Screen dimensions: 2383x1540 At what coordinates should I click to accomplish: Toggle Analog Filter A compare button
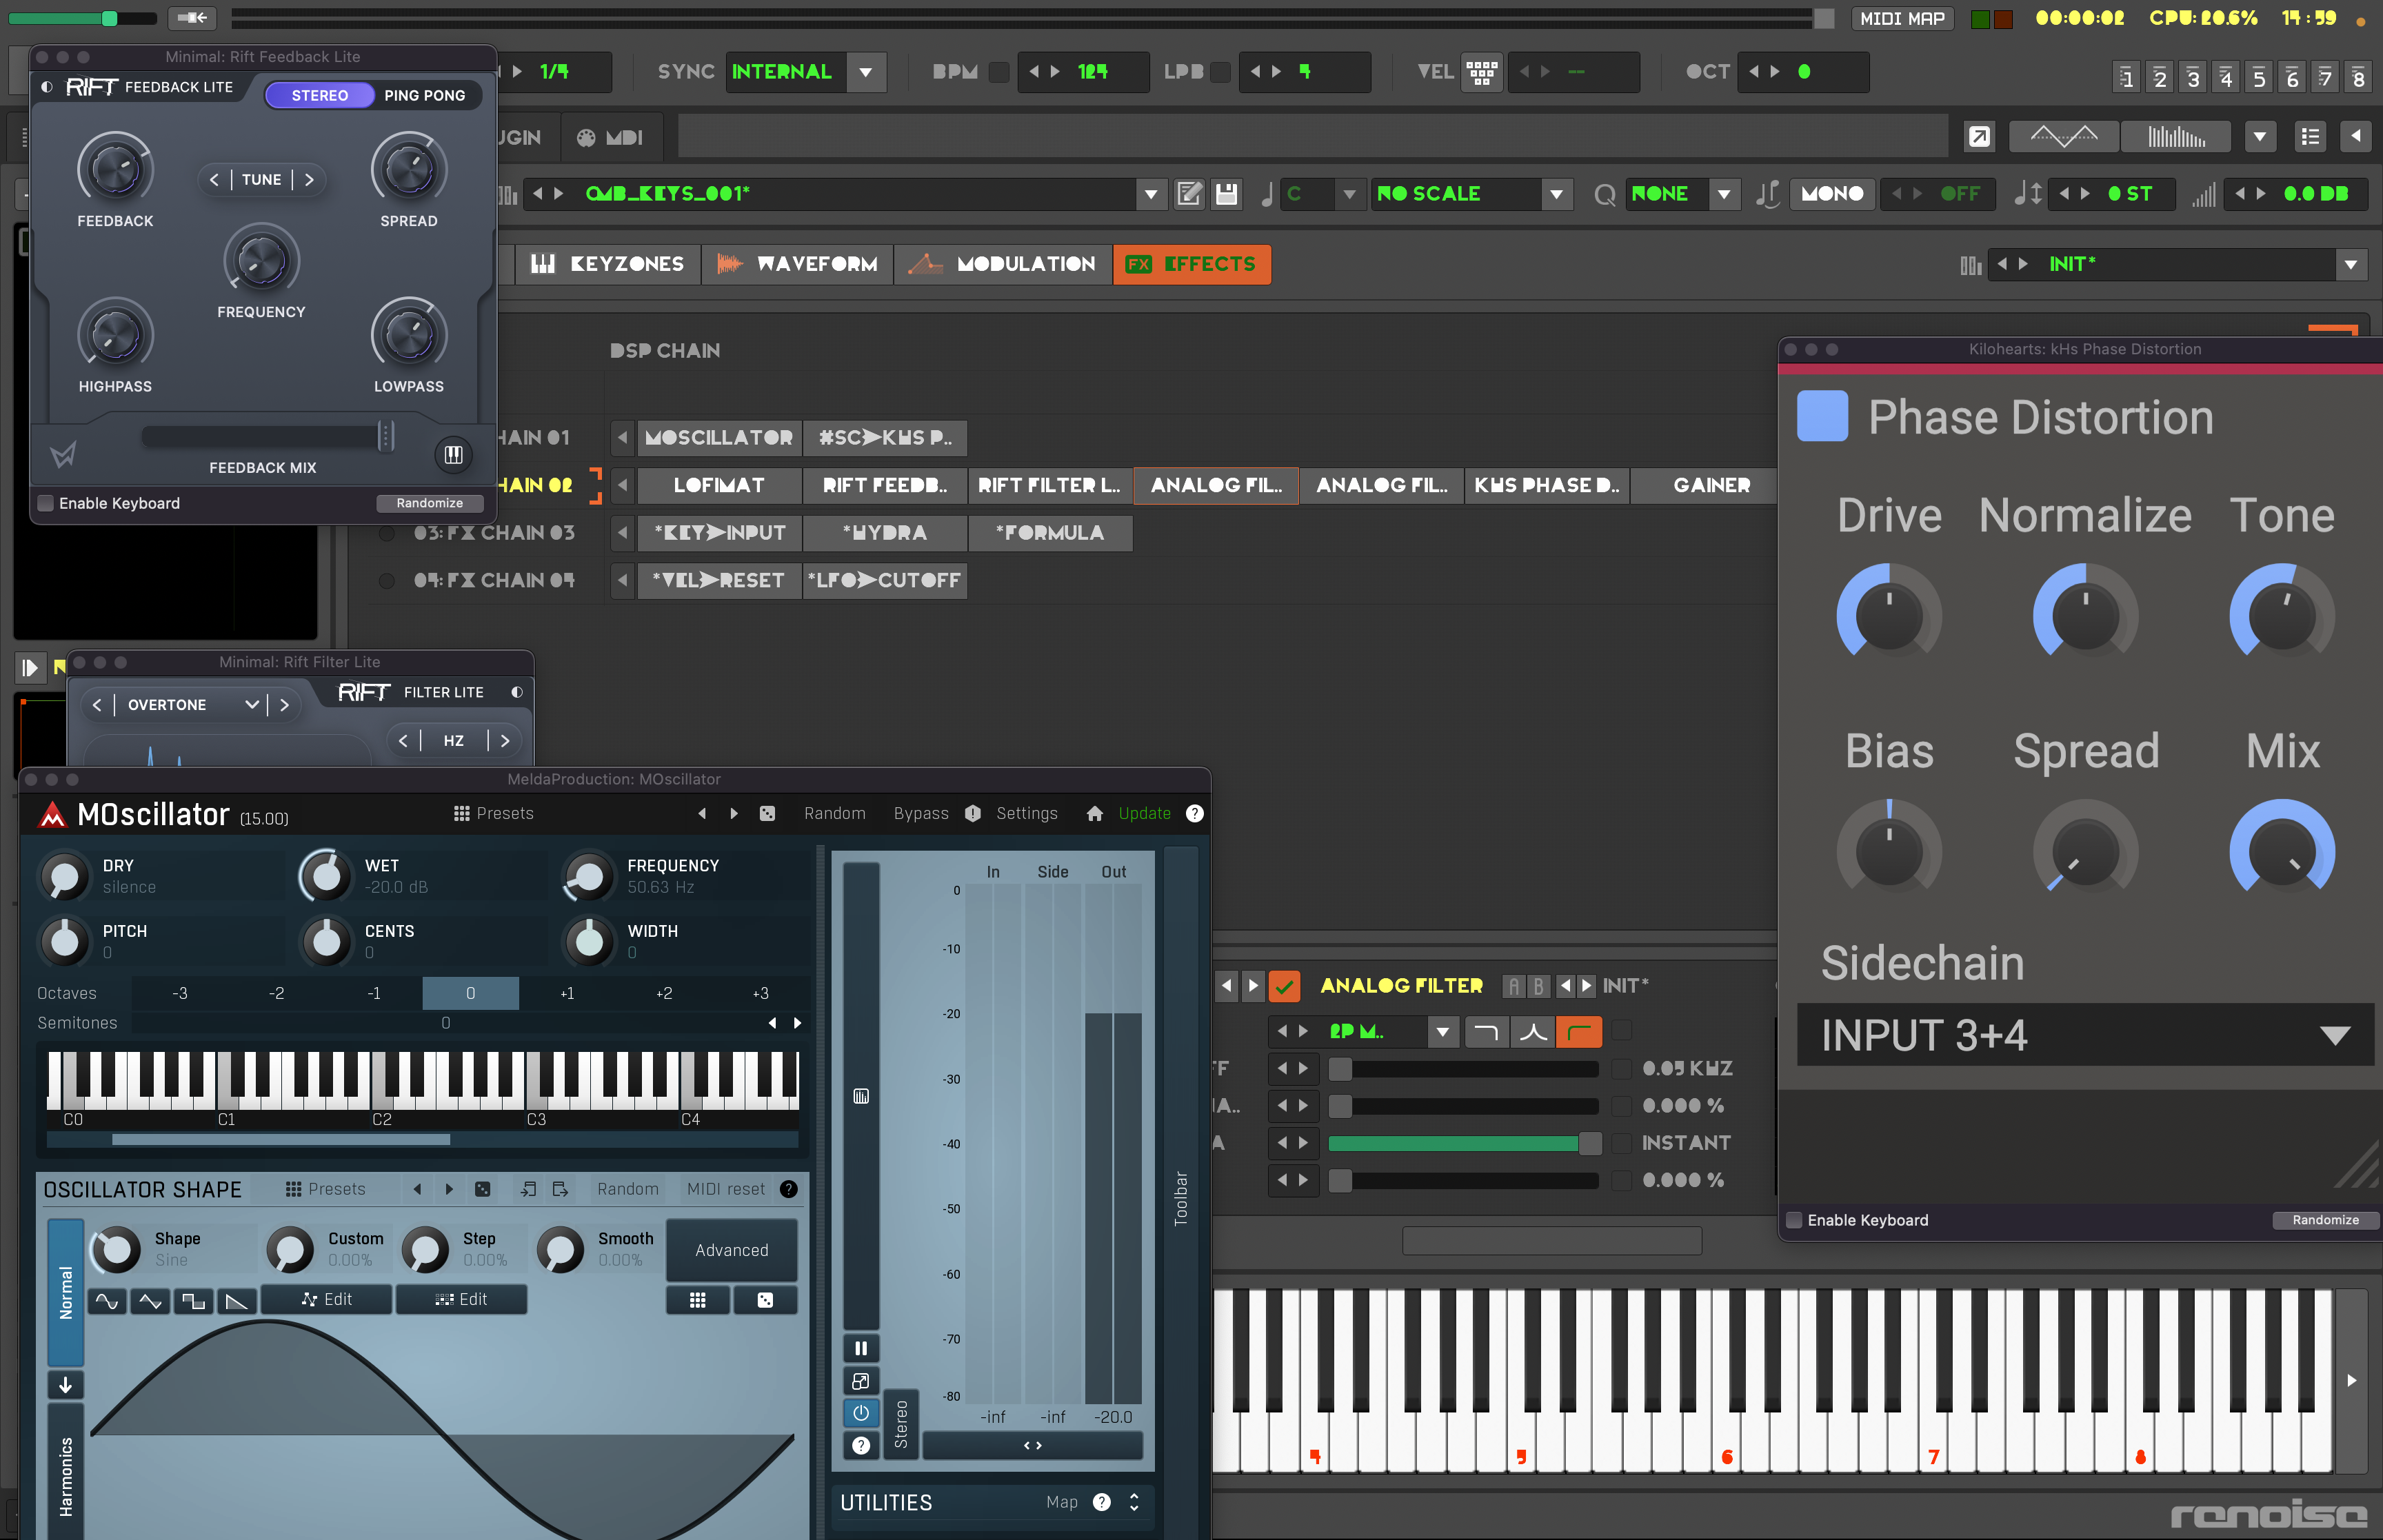point(1513,986)
